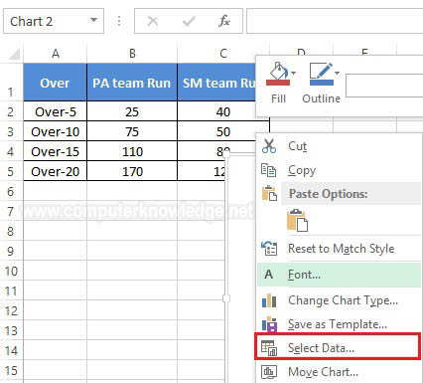Select row 10 header
The height and width of the screenshot is (383, 423).
point(11,271)
